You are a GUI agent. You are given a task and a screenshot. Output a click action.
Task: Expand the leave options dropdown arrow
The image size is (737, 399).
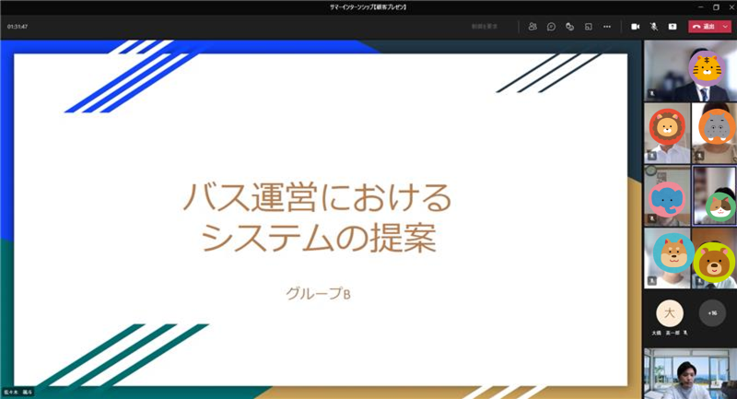[x=726, y=27]
